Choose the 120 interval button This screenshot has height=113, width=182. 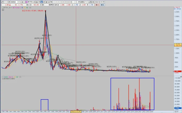(70, 2)
